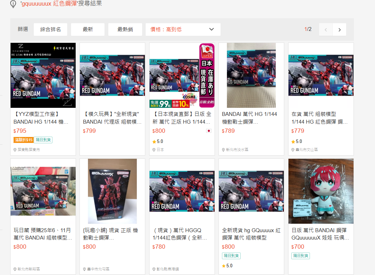375x275 pixels.
Task: Open the BANDAI 萬代 HG 1/144 機動戰士鋼彈 title
Action: click(x=249, y=118)
